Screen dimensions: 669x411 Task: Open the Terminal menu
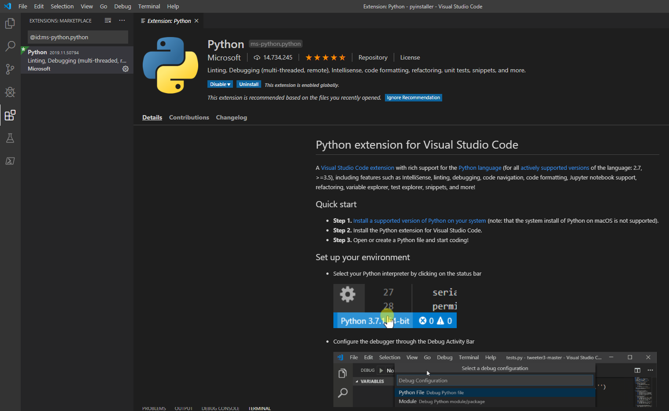(x=149, y=7)
